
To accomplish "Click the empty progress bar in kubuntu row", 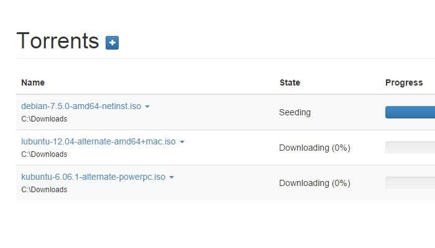I will (410, 183).
